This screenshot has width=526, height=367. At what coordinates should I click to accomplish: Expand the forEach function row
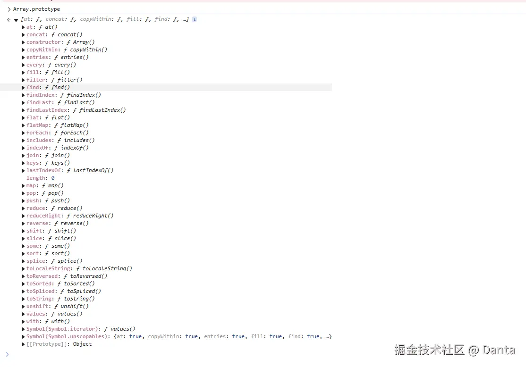[x=23, y=133]
